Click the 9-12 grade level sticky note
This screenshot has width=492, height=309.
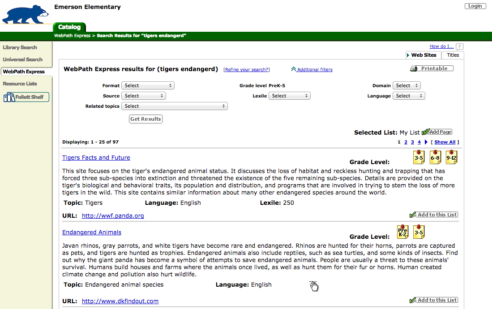(x=451, y=157)
